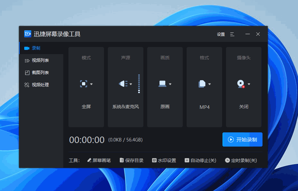Expand the 格式 dropdown arrow

(x=210, y=84)
